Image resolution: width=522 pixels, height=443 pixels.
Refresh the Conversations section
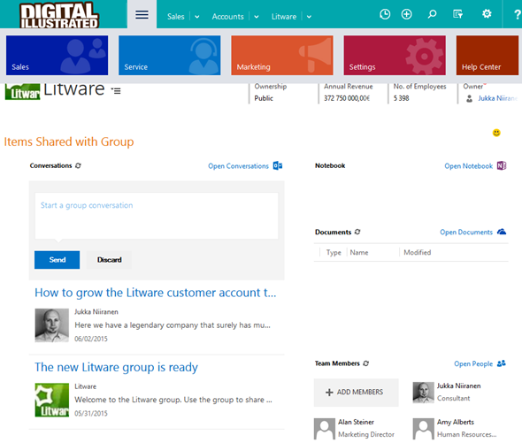[78, 165]
